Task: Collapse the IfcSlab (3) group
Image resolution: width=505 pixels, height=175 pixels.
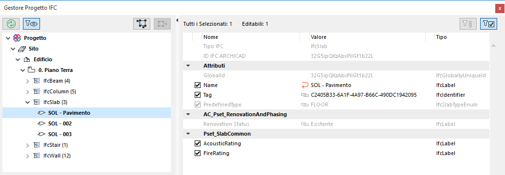Action: click(27, 102)
